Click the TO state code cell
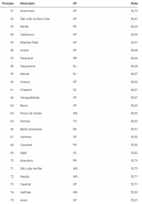This screenshot has height=204, width=142. click(75, 121)
